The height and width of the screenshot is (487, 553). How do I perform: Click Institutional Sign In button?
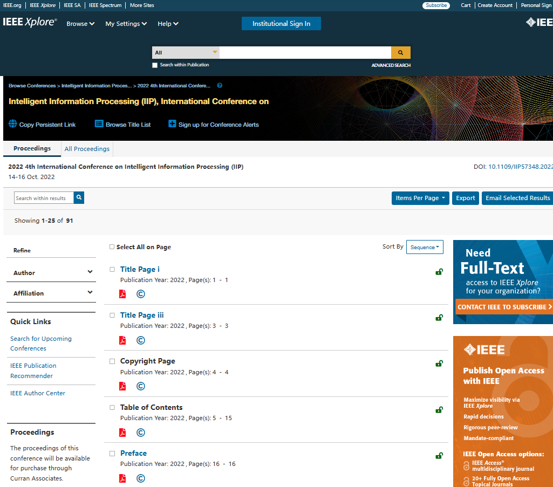point(281,23)
